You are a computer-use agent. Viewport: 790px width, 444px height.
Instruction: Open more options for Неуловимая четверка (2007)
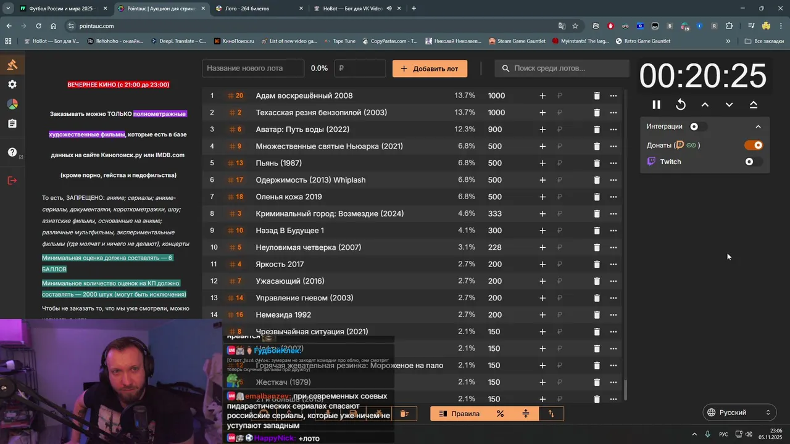pos(613,247)
